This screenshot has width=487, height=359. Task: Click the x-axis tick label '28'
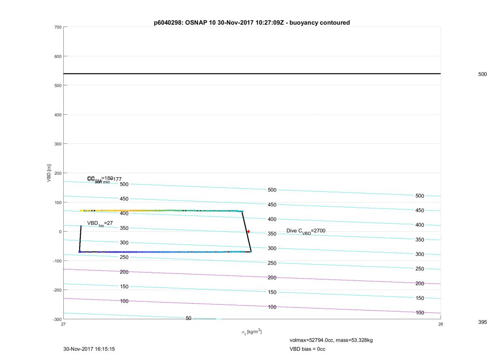440,324
